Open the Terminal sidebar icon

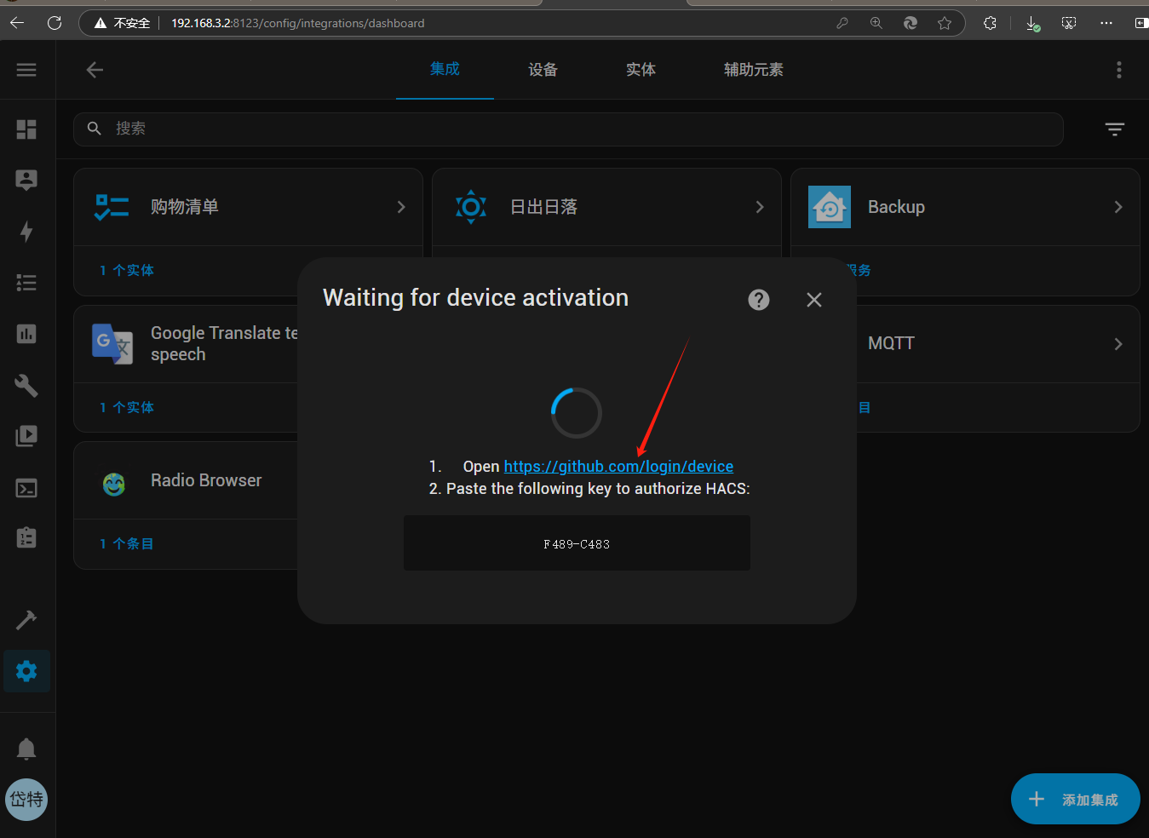(26, 488)
